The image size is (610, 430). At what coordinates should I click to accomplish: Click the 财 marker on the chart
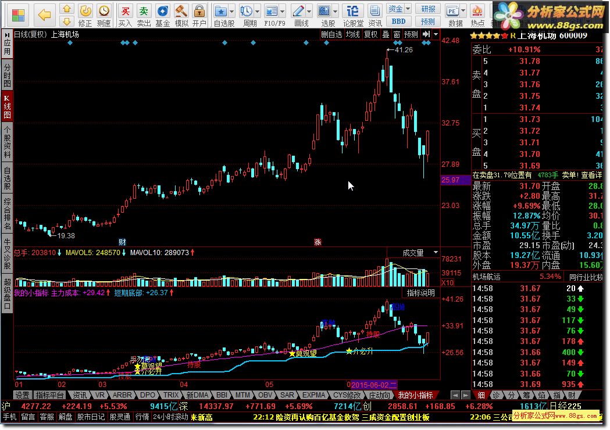[122, 242]
